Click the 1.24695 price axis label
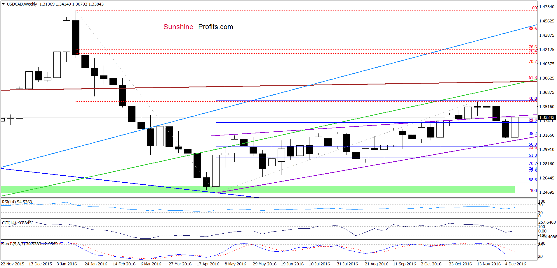The width and height of the screenshot is (557, 268). 546,192
